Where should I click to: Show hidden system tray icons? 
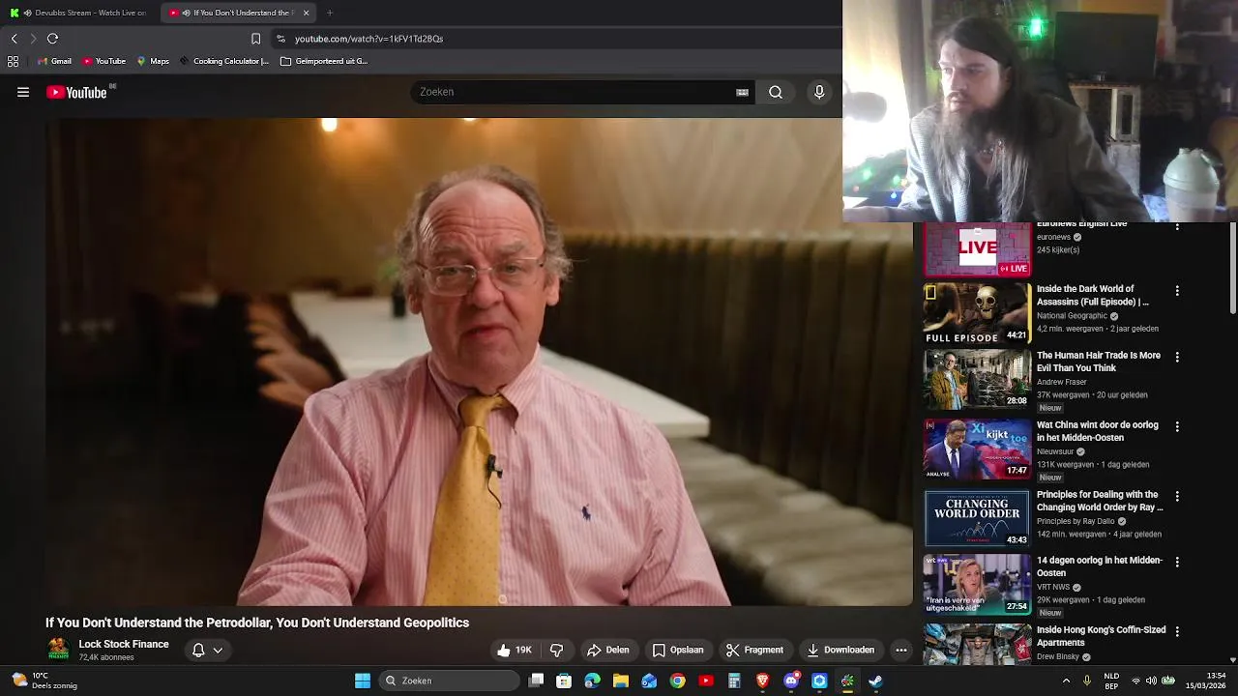click(x=1066, y=681)
